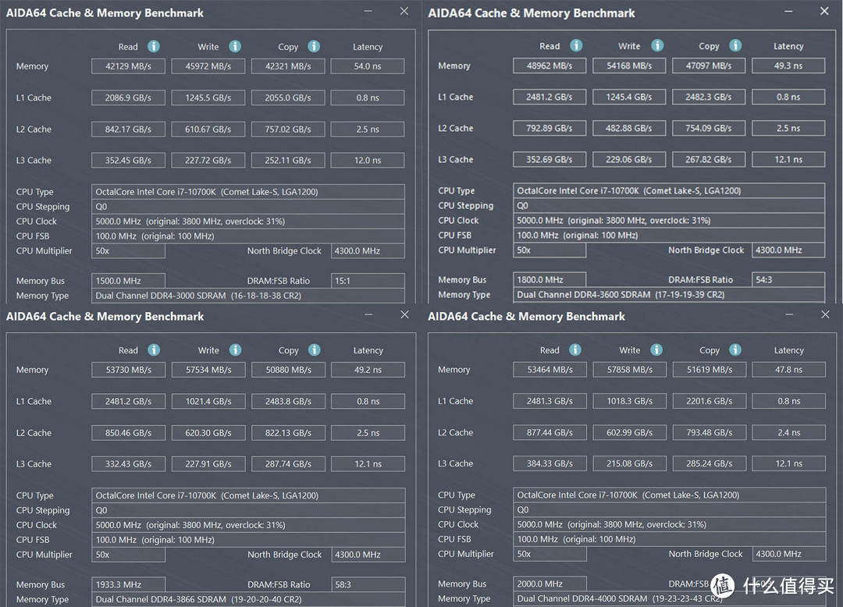
Task: Click Dual Channel DDR4-3866 SDRAM memory type
Action: pyautogui.click(x=248, y=599)
